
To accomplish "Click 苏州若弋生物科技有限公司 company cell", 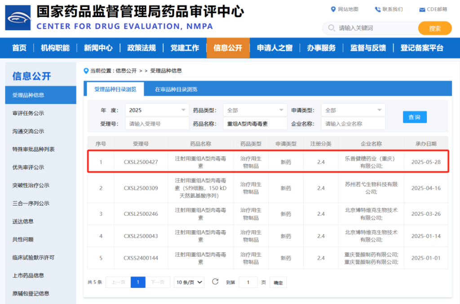I will coord(371,188).
